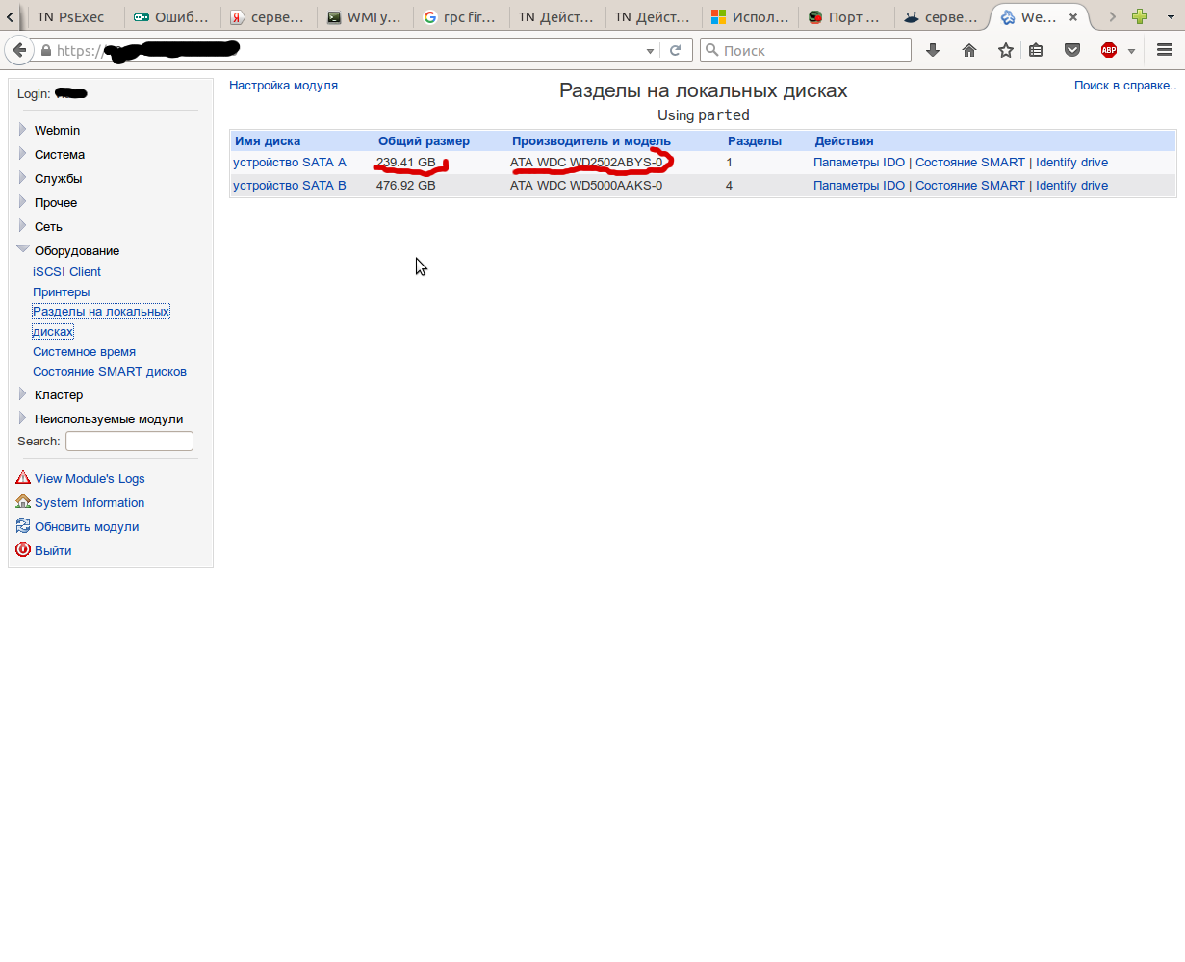Open устройство SATA A disk link
Viewport: 1185px width, 962px height.
289,163
